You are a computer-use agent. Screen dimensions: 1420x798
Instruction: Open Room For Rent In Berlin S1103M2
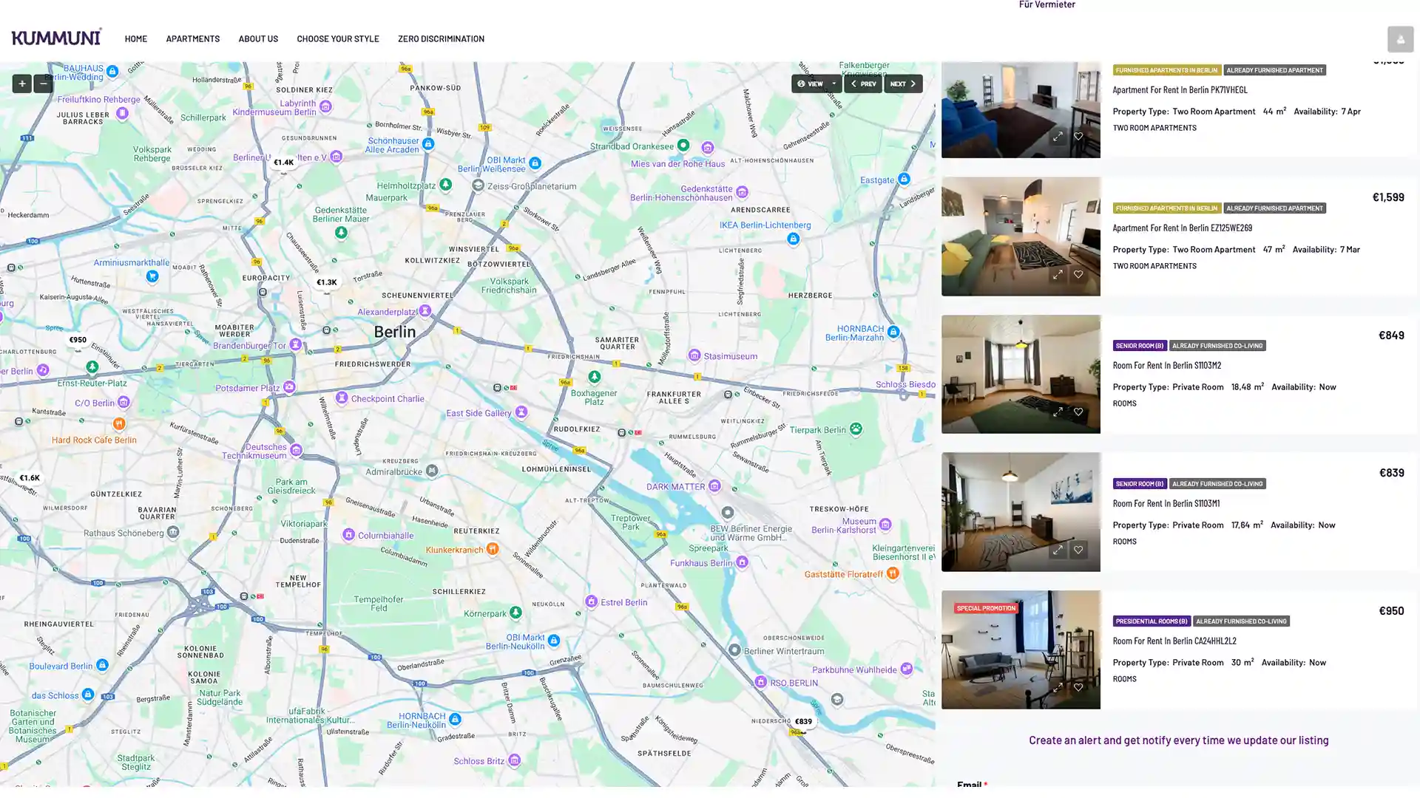coord(1166,366)
